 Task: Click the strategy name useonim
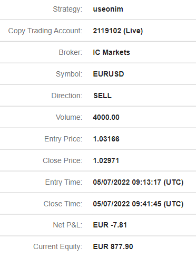(108, 9)
